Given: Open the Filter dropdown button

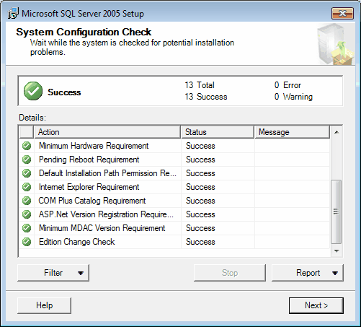Looking at the screenshot, I should pyautogui.click(x=53, y=273).
